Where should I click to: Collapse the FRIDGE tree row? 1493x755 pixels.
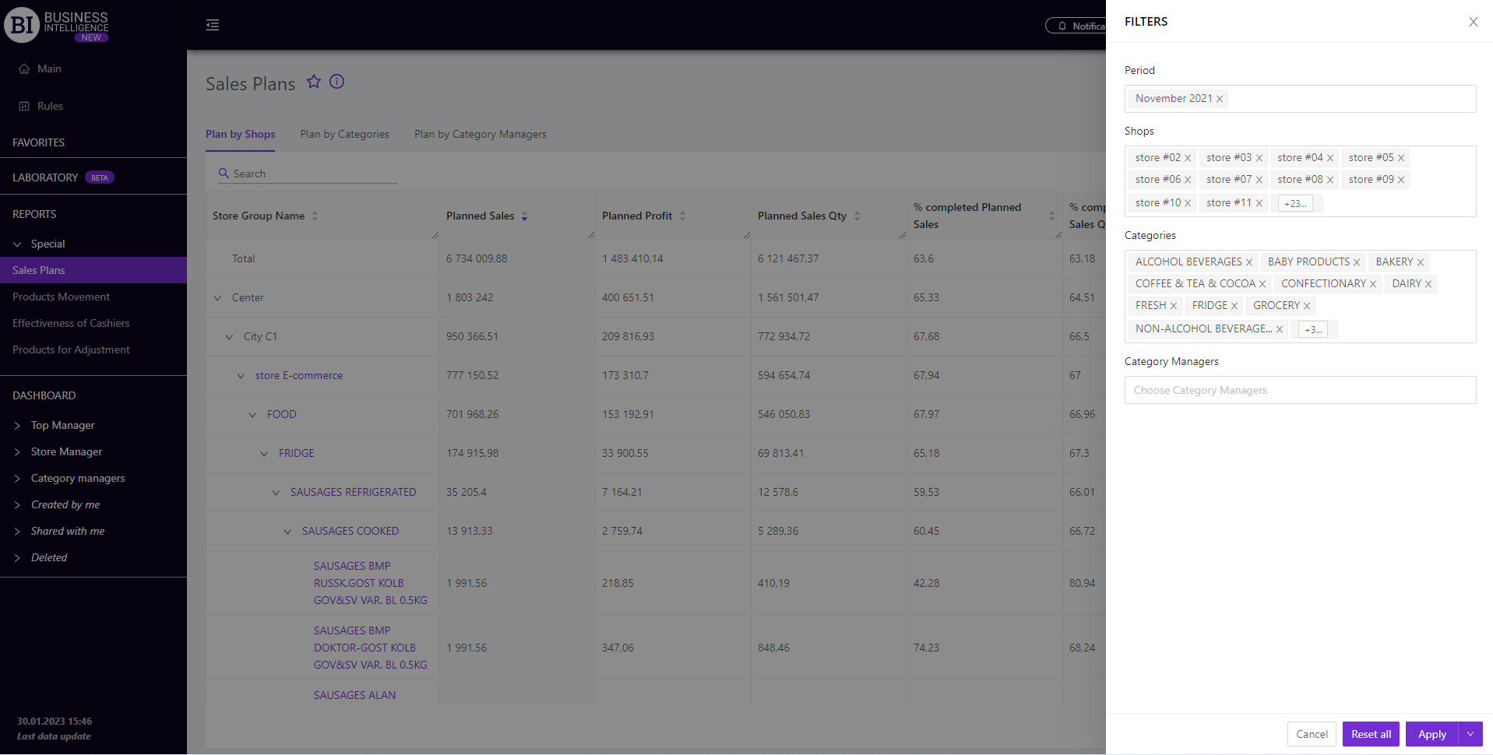pyautogui.click(x=264, y=454)
